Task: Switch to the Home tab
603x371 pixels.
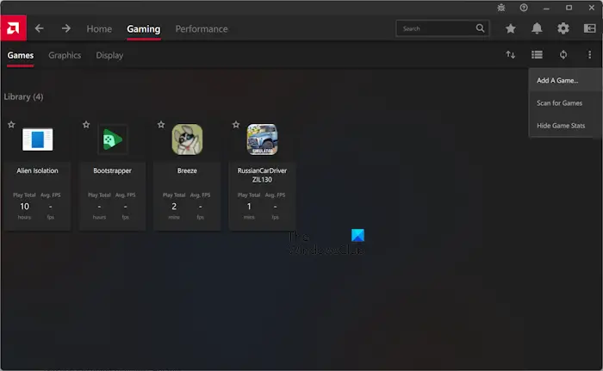Action: (99, 28)
